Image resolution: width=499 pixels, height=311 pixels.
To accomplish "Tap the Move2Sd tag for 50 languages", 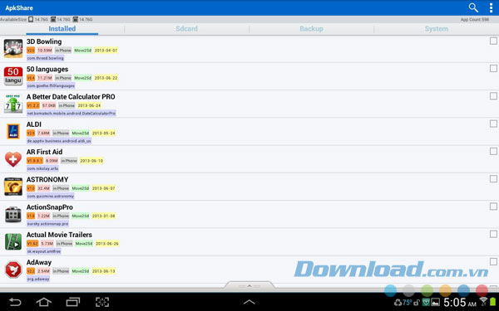I will coord(82,78).
